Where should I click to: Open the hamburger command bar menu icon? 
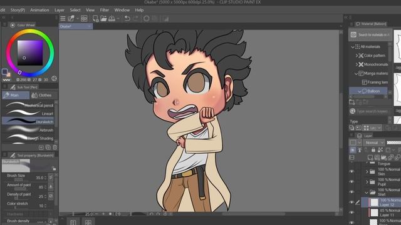click(63, 18)
